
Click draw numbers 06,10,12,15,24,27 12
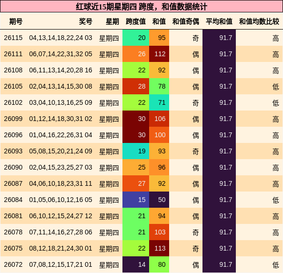click(61, 216)
